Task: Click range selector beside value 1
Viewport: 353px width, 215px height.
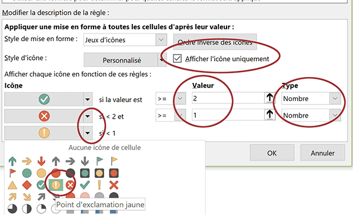Action: (269, 115)
